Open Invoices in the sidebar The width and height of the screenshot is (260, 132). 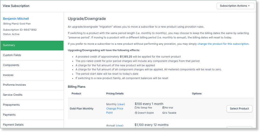(x=32, y=75)
